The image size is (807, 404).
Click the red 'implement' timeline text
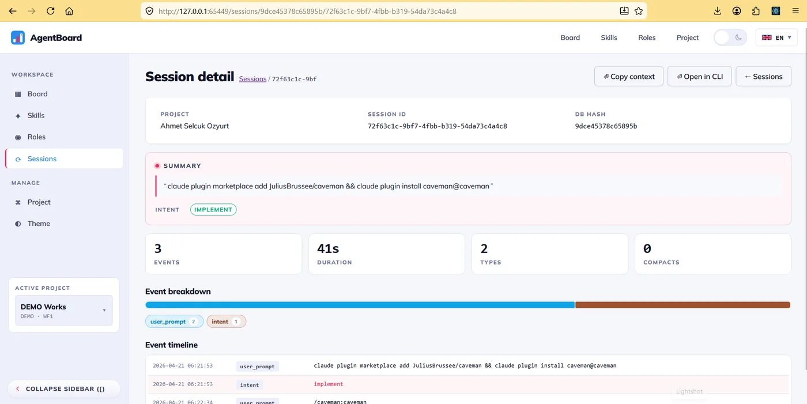[x=329, y=384]
